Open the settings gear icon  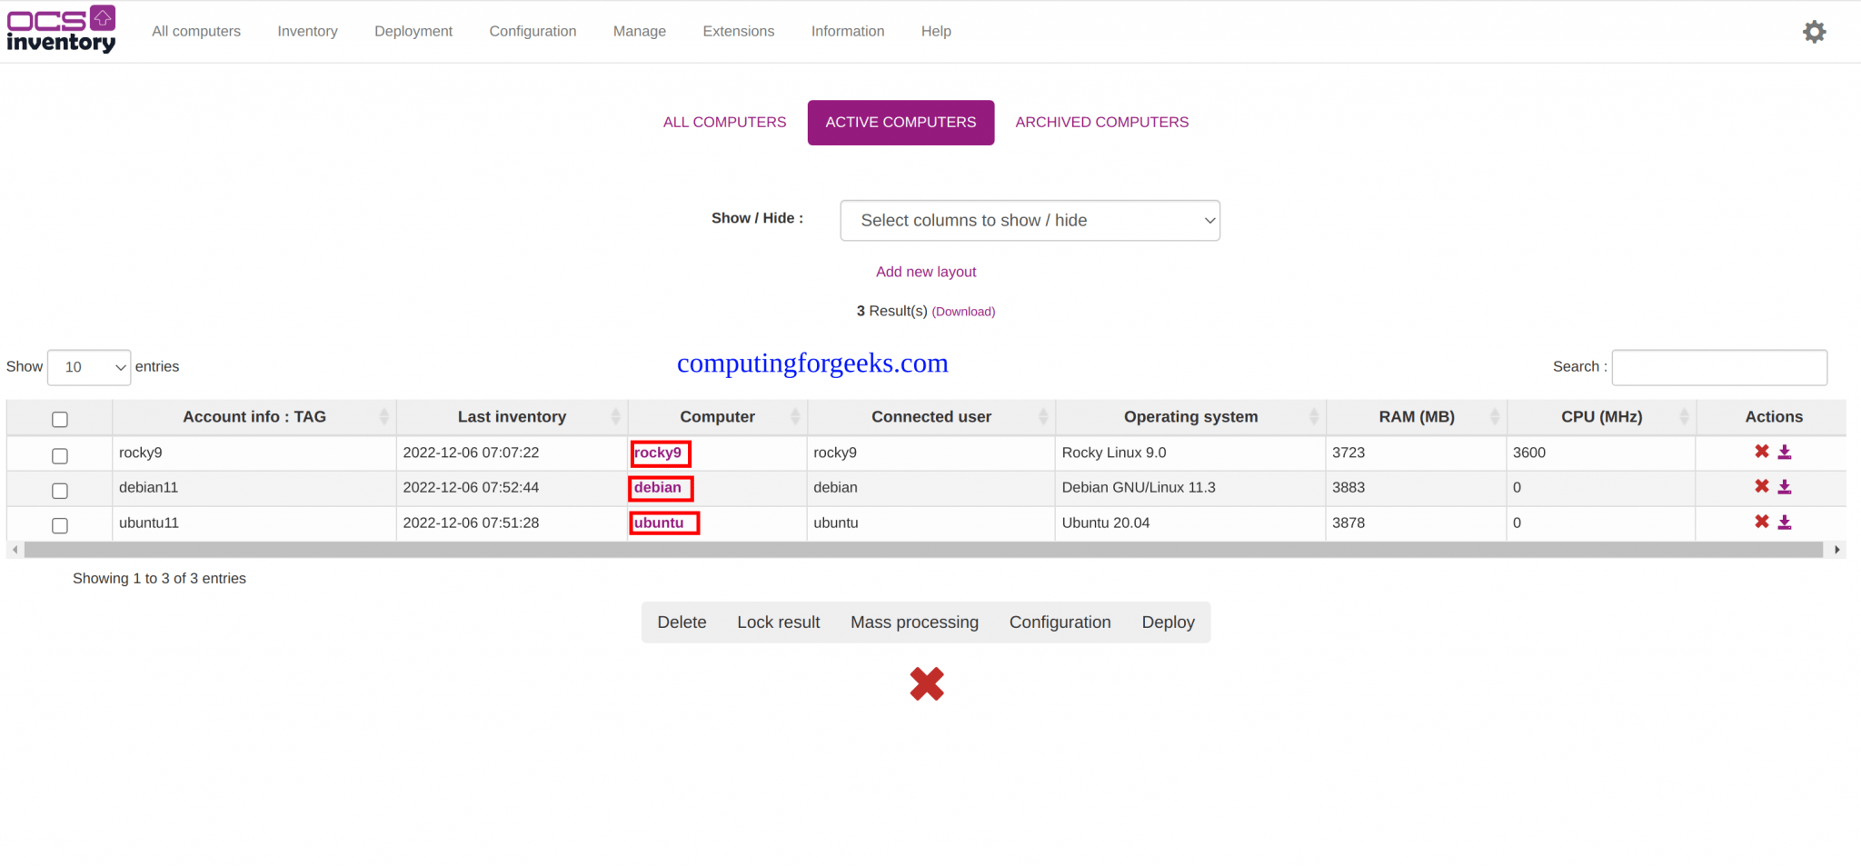[x=1814, y=32]
